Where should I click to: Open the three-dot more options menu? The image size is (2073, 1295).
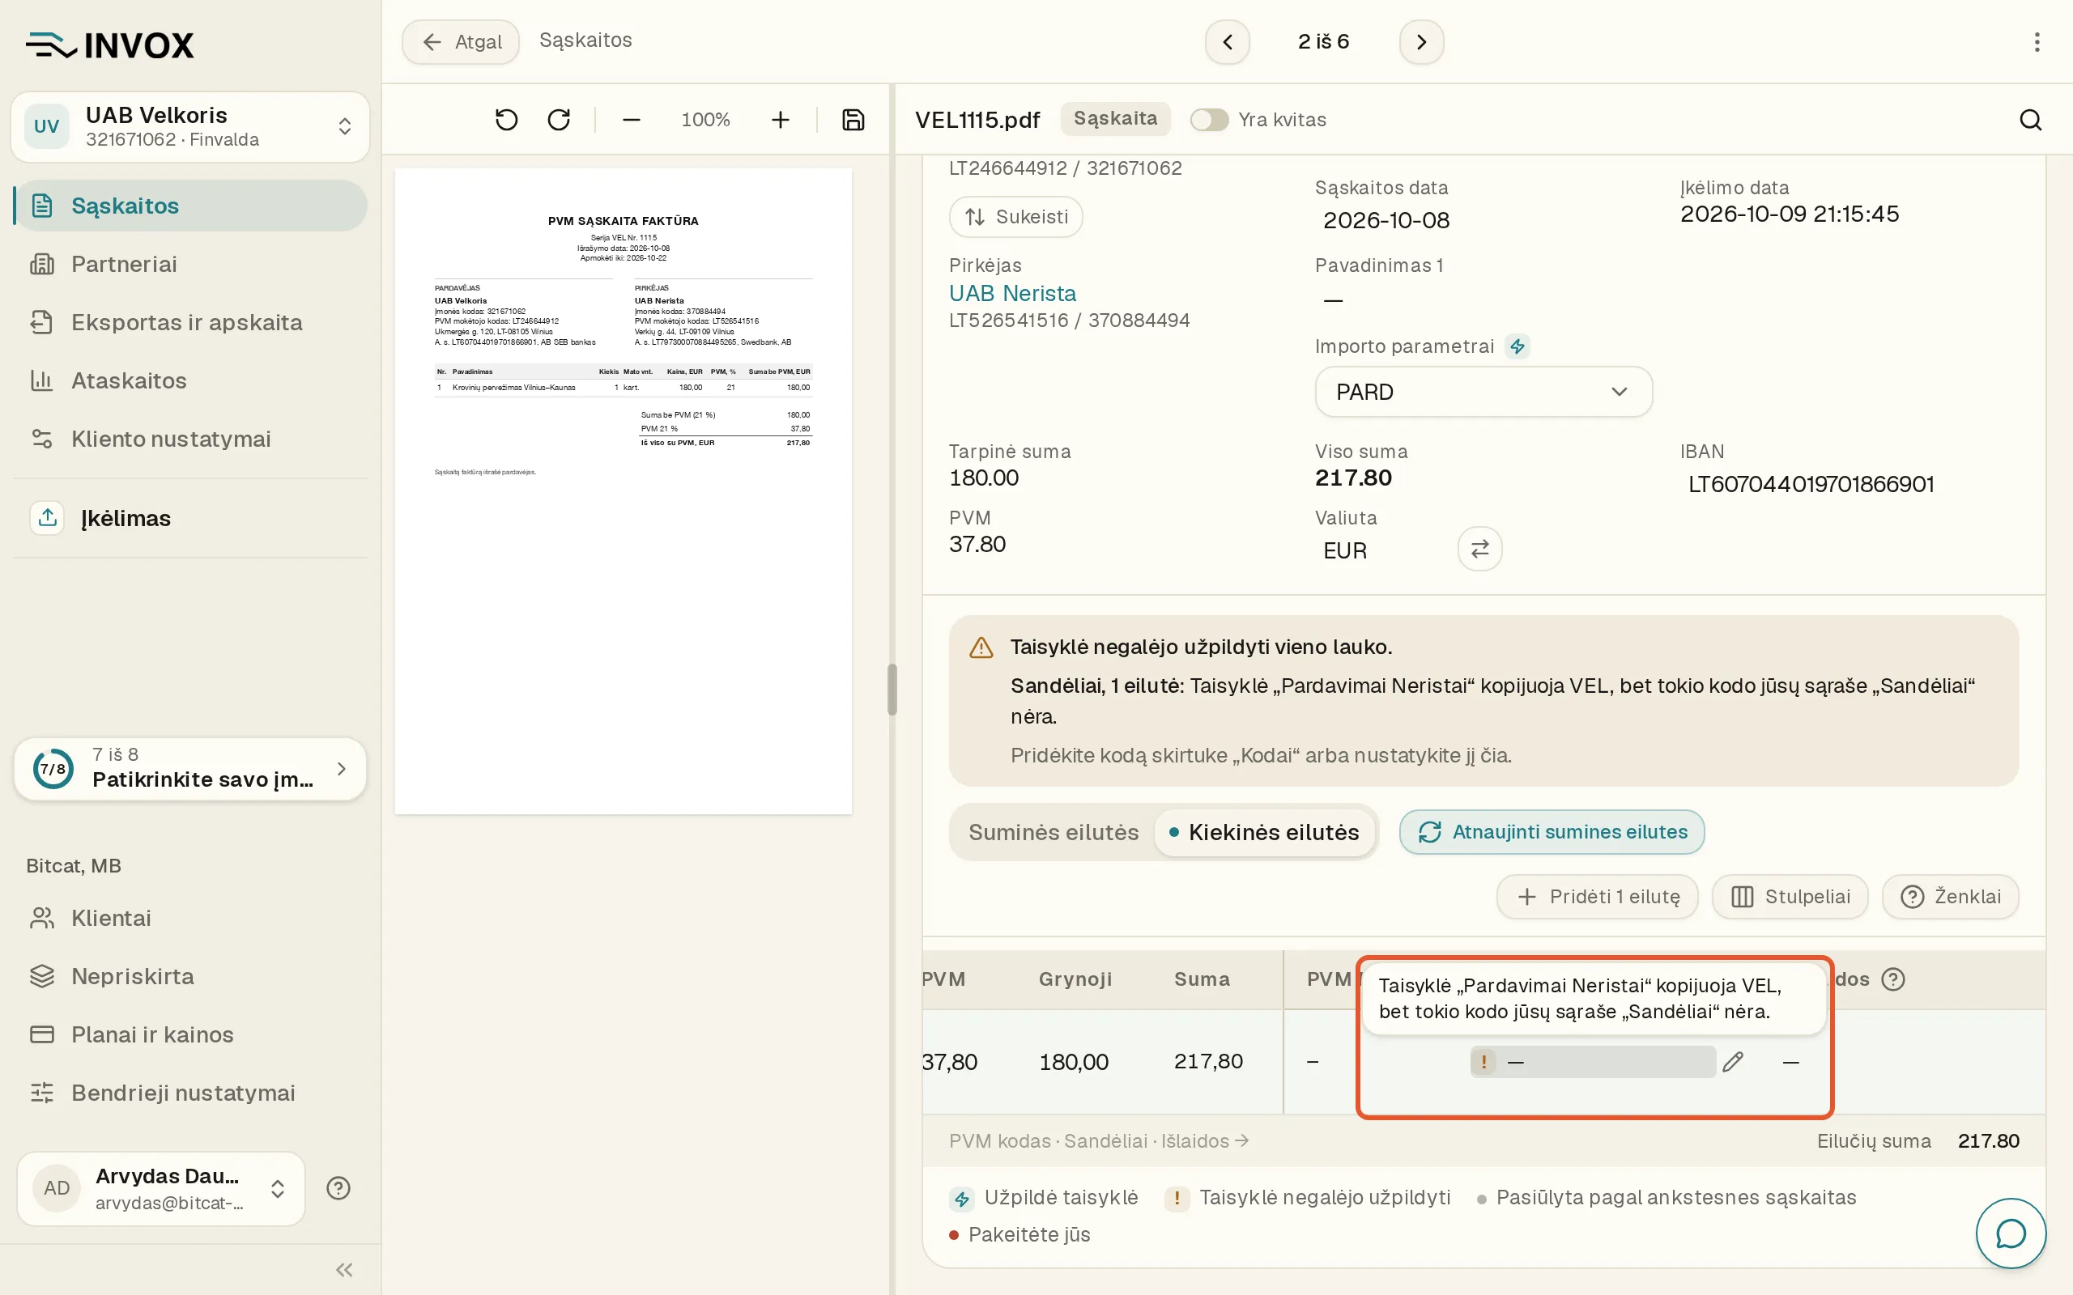[2037, 42]
